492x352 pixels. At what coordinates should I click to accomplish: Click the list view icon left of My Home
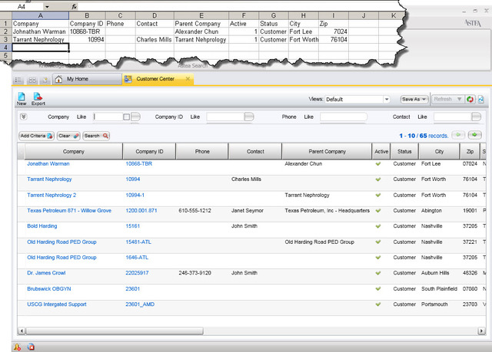(x=18, y=80)
